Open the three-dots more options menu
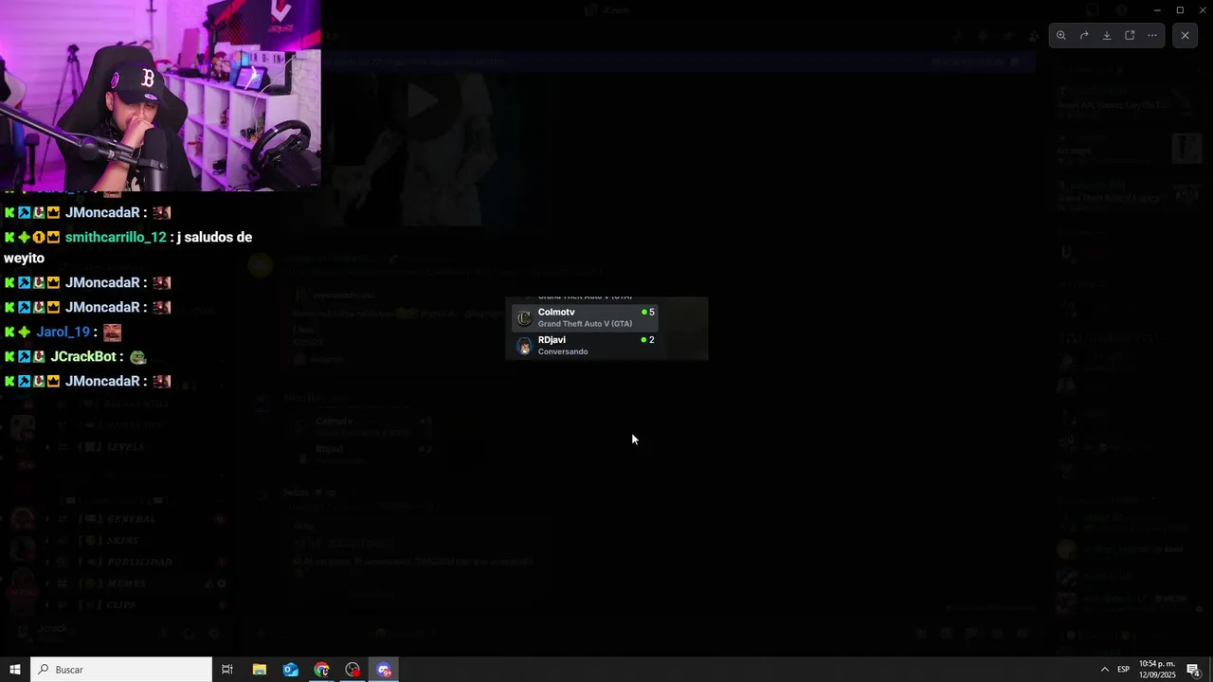 (1152, 35)
